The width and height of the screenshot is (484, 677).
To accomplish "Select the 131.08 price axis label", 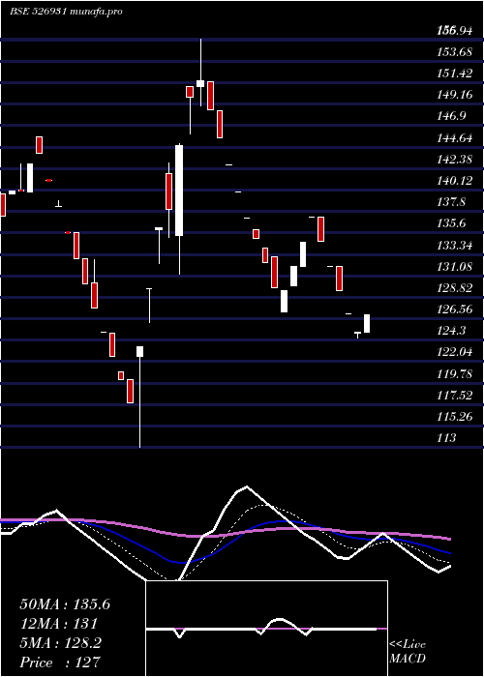I will point(454,267).
